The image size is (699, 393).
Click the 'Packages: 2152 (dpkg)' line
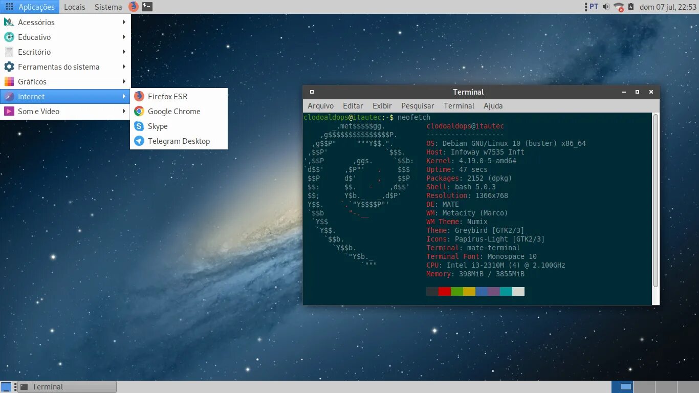(x=469, y=178)
